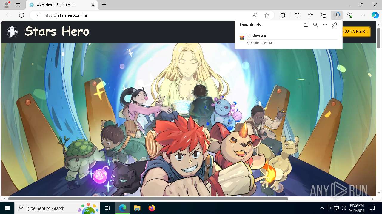
Task: Open More options in Downloads panel
Action: pos(325,25)
